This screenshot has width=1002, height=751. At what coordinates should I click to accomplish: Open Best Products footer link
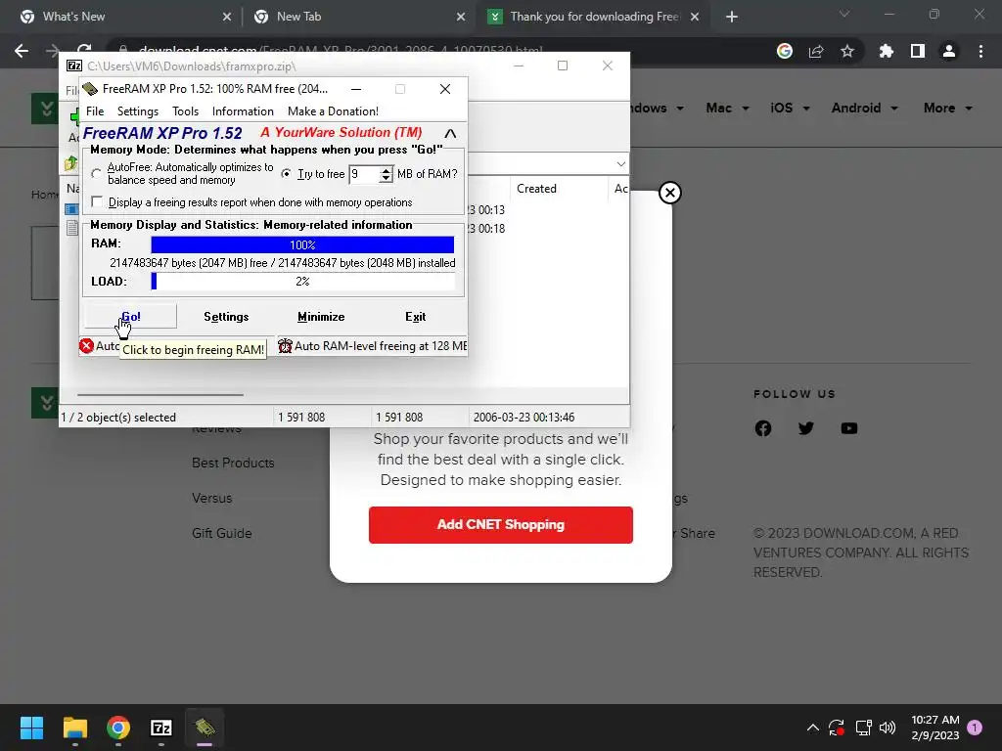[233, 463]
